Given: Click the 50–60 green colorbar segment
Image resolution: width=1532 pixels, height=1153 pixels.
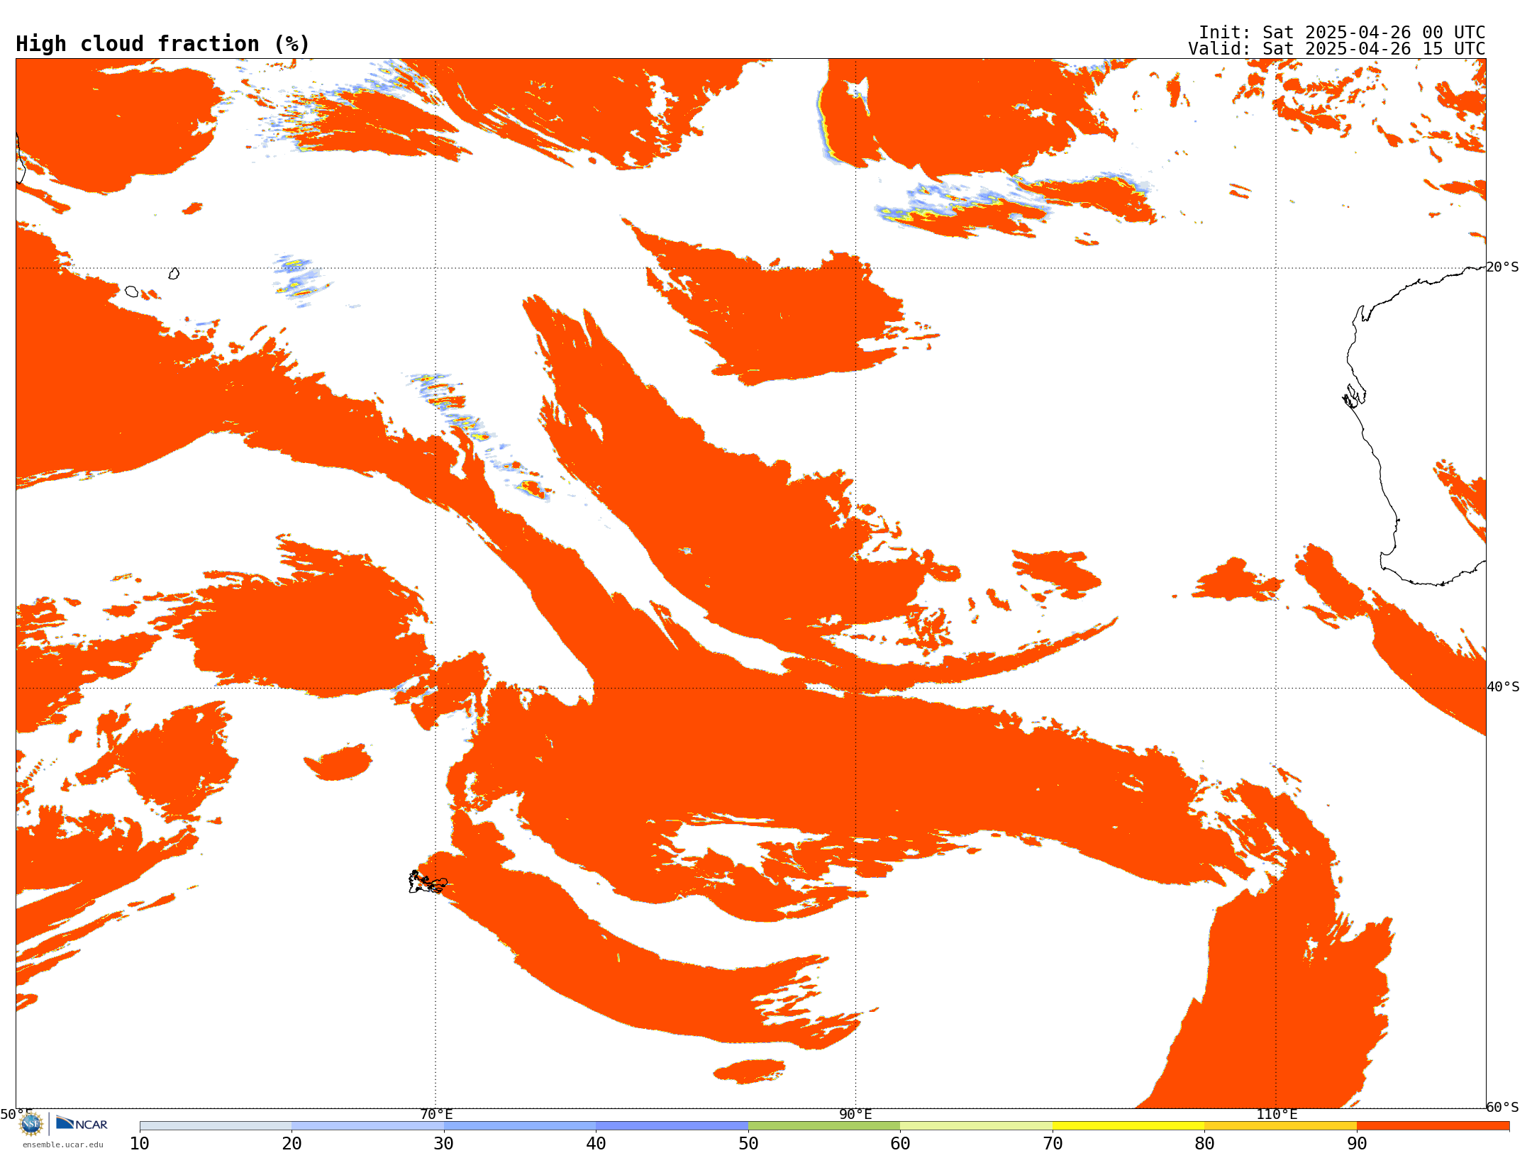Looking at the screenshot, I should [824, 1125].
